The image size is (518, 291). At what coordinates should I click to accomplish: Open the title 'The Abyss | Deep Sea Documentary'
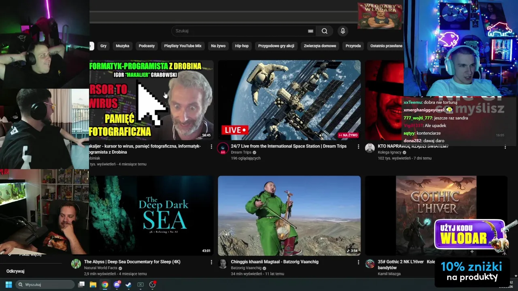click(x=132, y=262)
